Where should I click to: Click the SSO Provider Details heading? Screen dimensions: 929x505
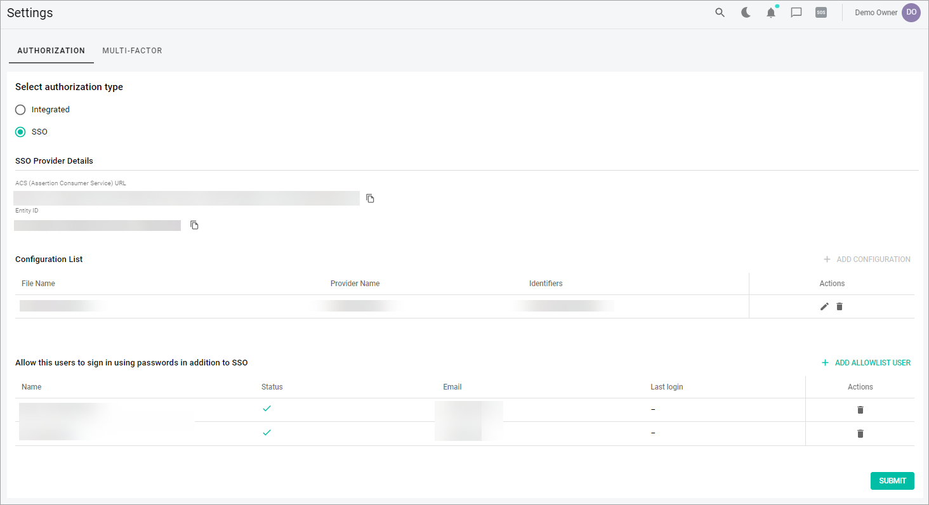coord(54,161)
